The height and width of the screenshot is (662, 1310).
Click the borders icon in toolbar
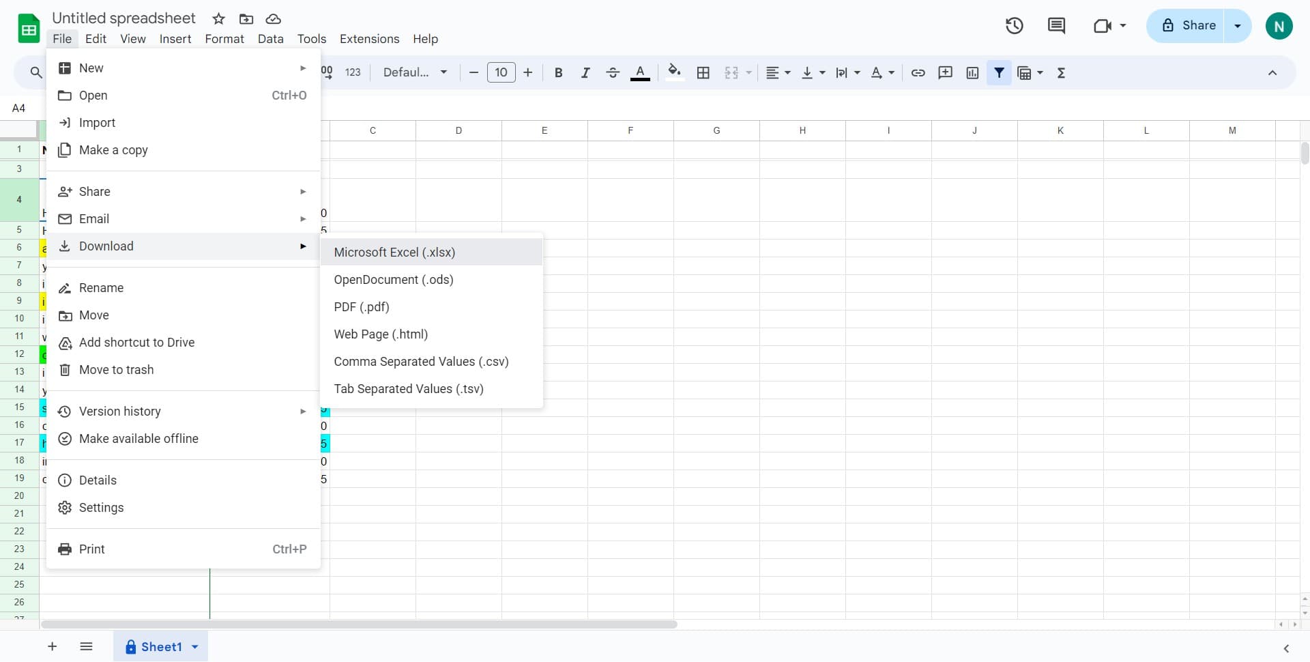pyautogui.click(x=703, y=73)
